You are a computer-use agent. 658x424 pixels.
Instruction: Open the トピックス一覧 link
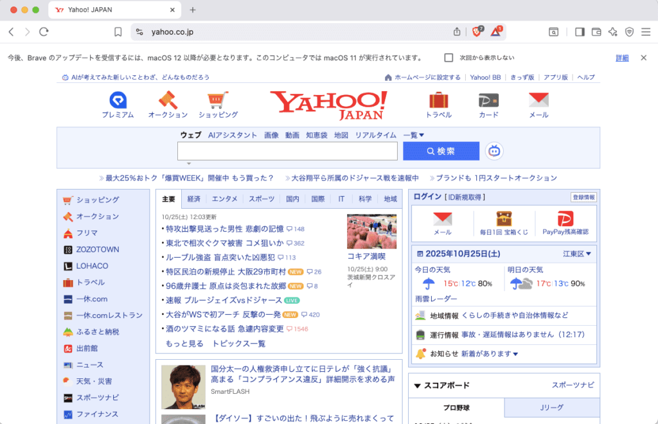tap(239, 344)
